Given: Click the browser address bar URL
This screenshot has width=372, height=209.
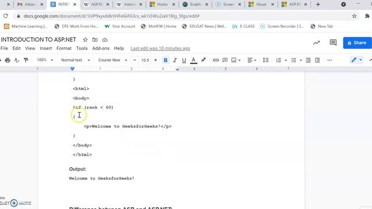Looking at the screenshot, I should (x=112, y=16).
